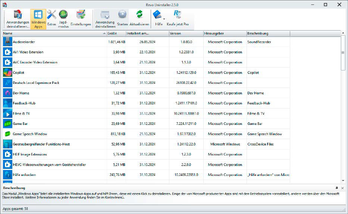The image size is (348, 214).
Task: Click the Feedback-Hub description cell
Action: pos(259,103)
